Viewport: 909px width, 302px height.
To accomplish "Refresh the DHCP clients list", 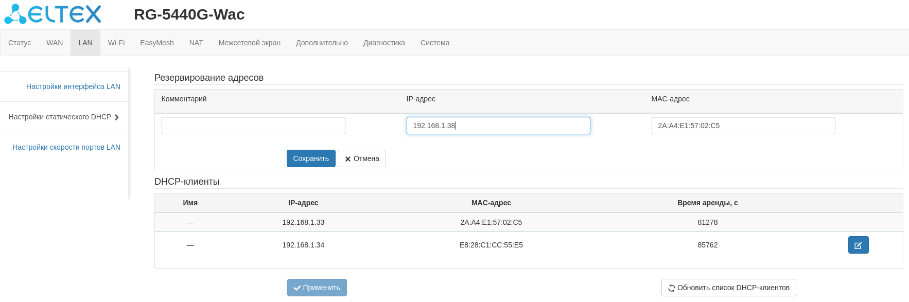I will 728,288.
